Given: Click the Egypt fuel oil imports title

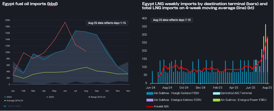Looking at the screenshot, I should (x=30, y=4).
